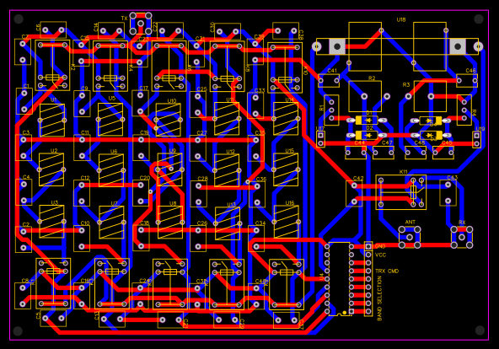Select capacitor C48
The height and width of the screenshot is (349, 499).
coord(416,153)
